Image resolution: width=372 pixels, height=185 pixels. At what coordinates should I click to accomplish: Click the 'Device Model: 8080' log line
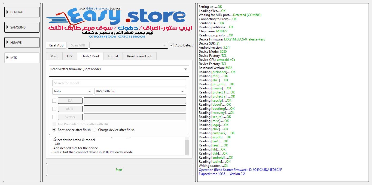pyautogui.click(x=213, y=52)
